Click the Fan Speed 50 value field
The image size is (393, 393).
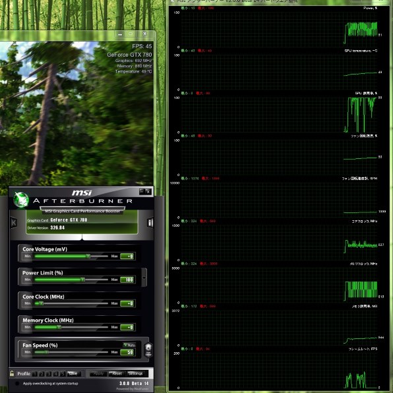click(x=127, y=352)
